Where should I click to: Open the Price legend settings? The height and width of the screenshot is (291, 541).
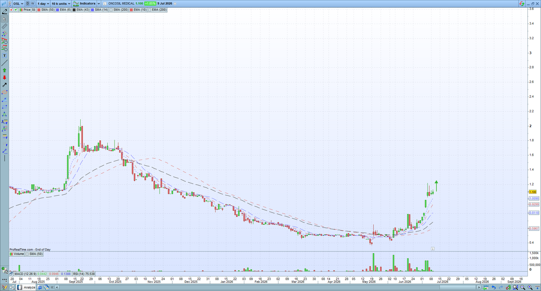coord(25,9)
